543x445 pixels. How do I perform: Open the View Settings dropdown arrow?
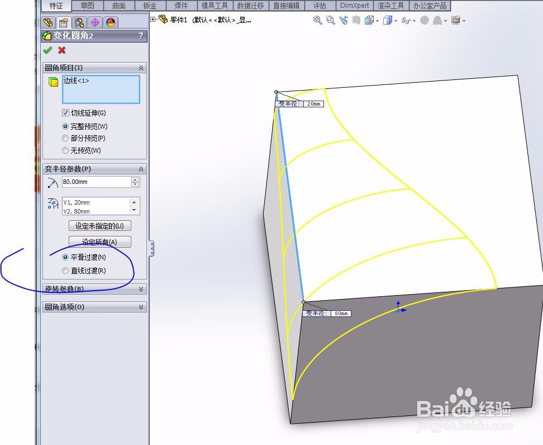click(x=464, y=21)
